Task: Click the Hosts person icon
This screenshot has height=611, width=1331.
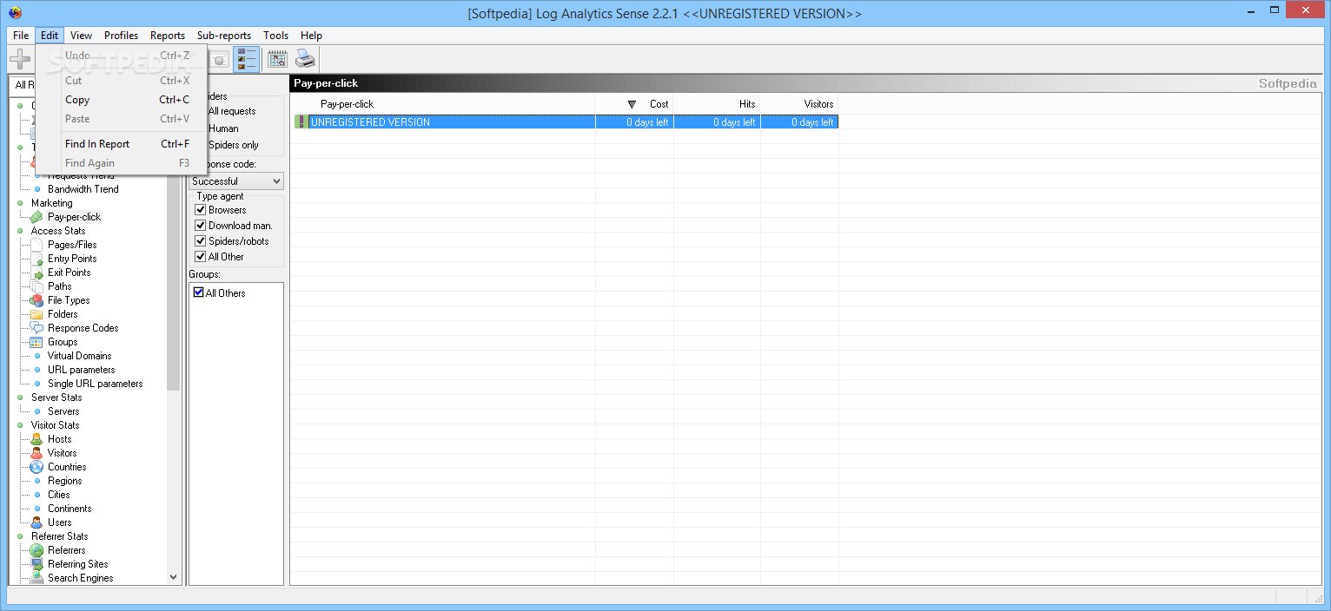Action: click(x=36, y=439)
